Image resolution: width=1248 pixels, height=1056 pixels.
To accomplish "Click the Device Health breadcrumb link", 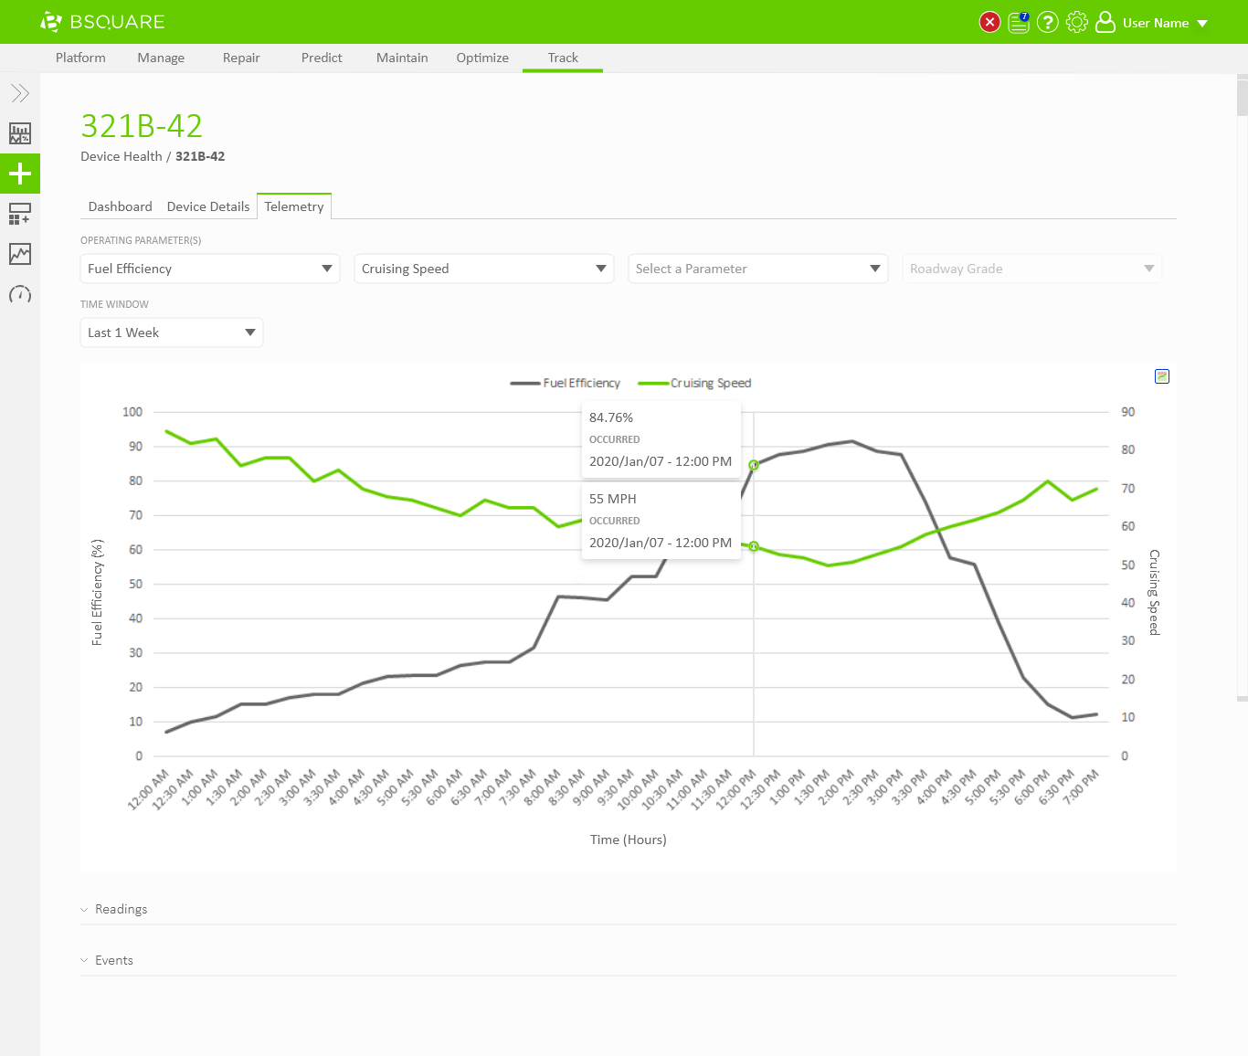I will tap(121, 156).
